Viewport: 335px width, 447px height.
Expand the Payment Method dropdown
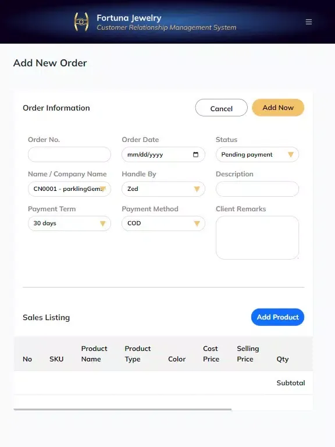point(163,223)
